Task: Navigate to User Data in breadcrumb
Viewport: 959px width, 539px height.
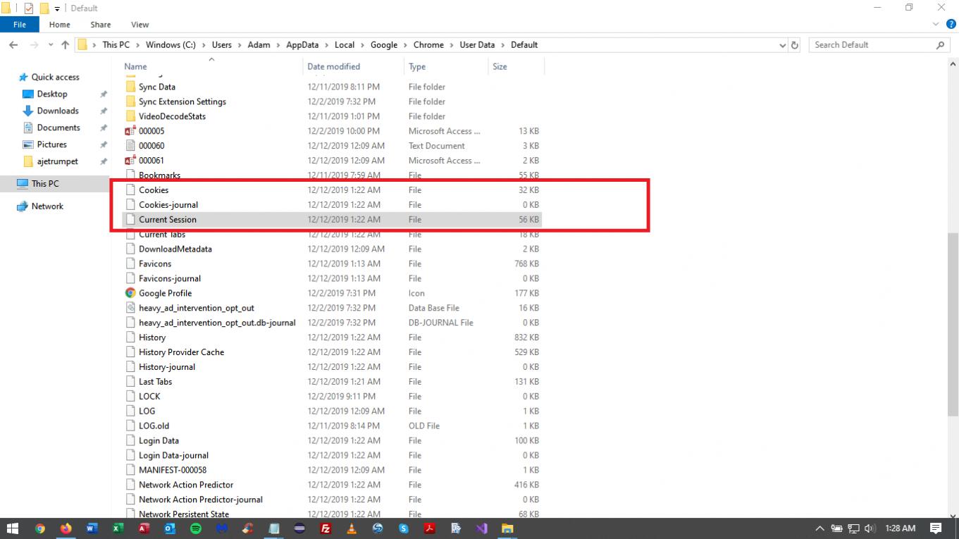Action: (x=477, y=44)
